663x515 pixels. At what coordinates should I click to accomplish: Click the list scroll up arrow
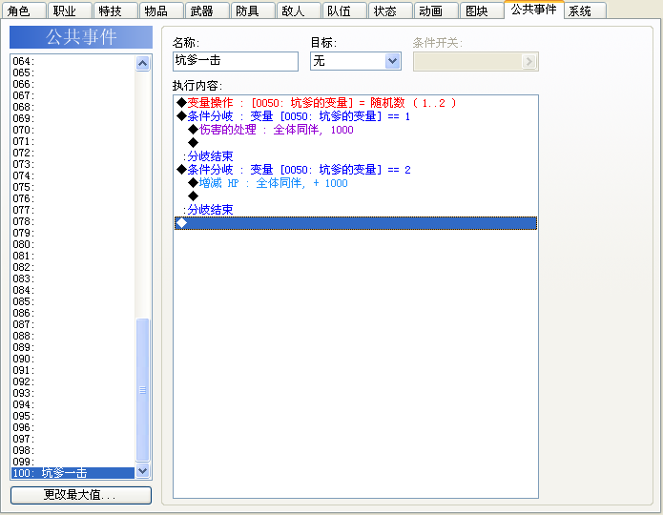pyautogui.click(x=143, y=64)
